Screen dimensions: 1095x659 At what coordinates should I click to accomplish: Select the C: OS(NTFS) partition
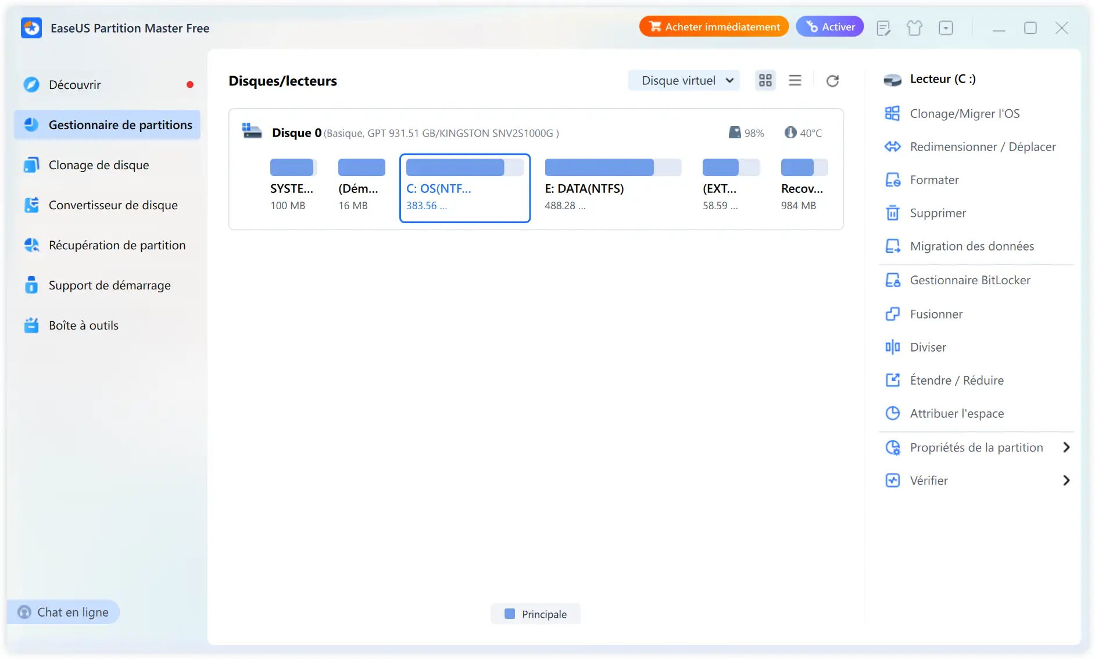465,188
